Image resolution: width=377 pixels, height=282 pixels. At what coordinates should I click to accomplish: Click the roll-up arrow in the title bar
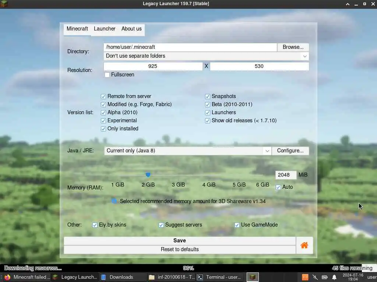(348, 4)
